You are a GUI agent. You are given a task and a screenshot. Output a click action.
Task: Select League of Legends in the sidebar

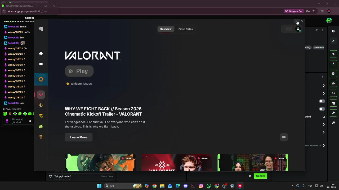pyautogui.click(x=41, y=105)
